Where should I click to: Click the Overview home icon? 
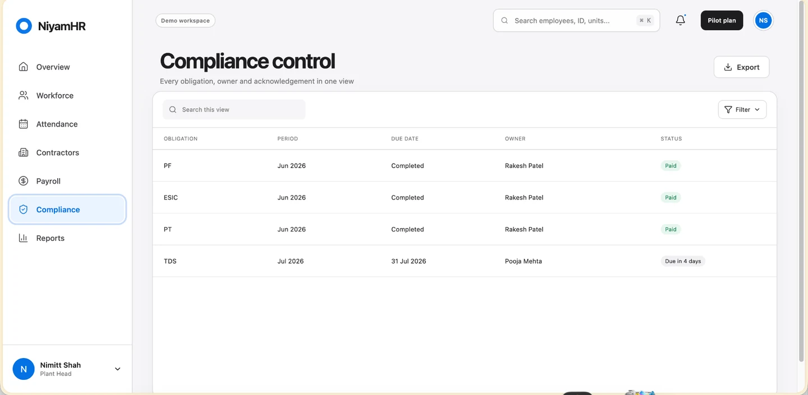(x=23, y=67)
